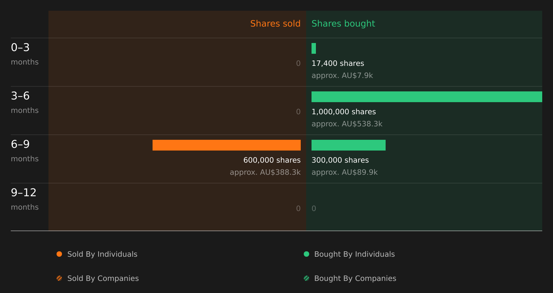Screen dimensions: 553x293
Task: Select the 'Sold By Individuals' legend label
Action: (x=102, y=254)
